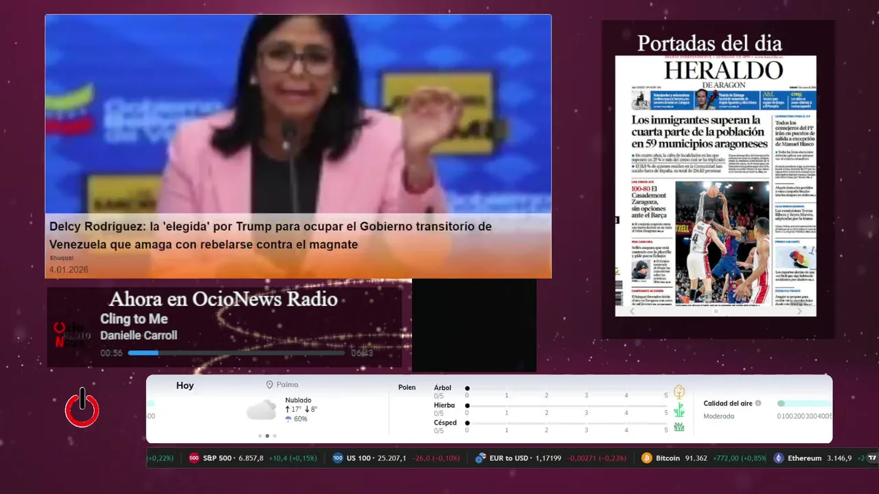The image size is (879, 494).
Task: Click the elapsed time 00:56
Action: [x=111, y=353]
